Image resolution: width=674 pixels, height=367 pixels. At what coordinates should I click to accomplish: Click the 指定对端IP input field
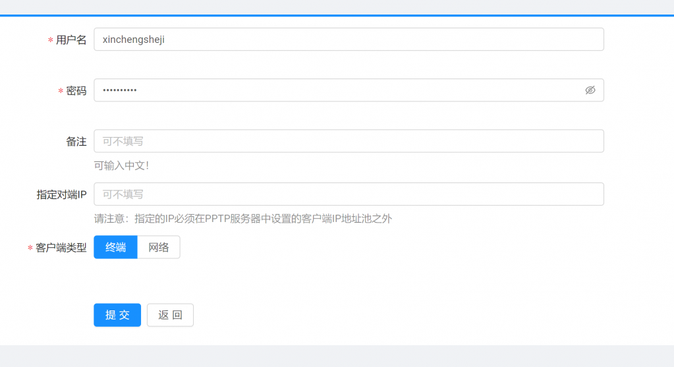point(348,194)
